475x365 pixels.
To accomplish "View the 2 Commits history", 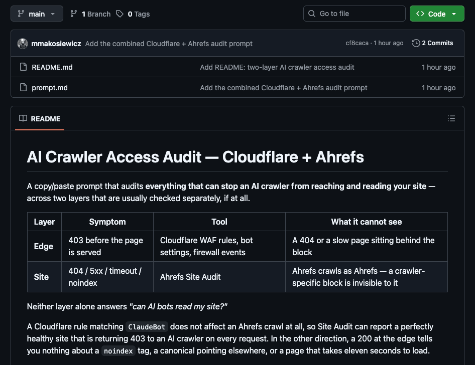I will [433, 43].
